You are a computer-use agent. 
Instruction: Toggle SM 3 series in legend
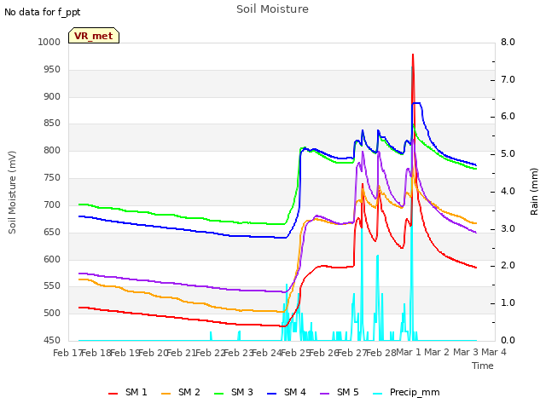(x=234, y=392)
